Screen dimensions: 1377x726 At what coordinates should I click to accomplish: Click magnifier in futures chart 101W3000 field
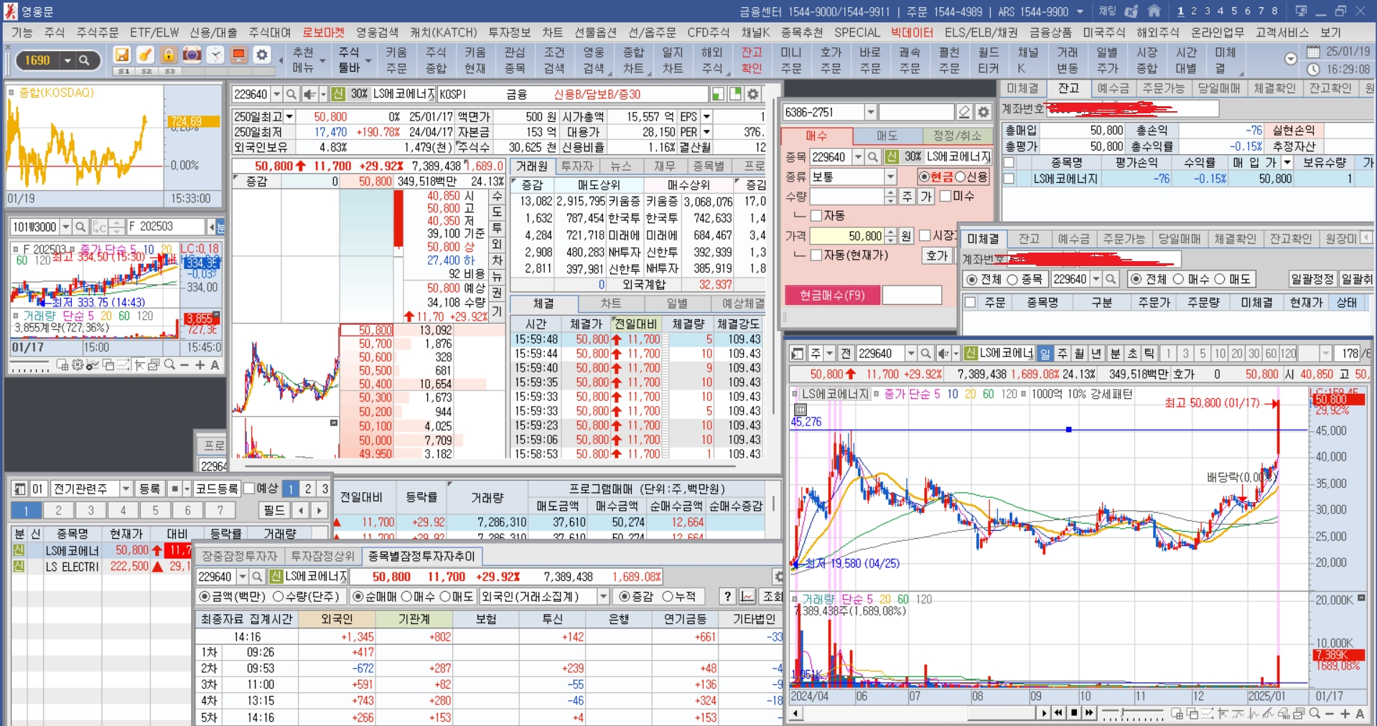pos(80,227)
